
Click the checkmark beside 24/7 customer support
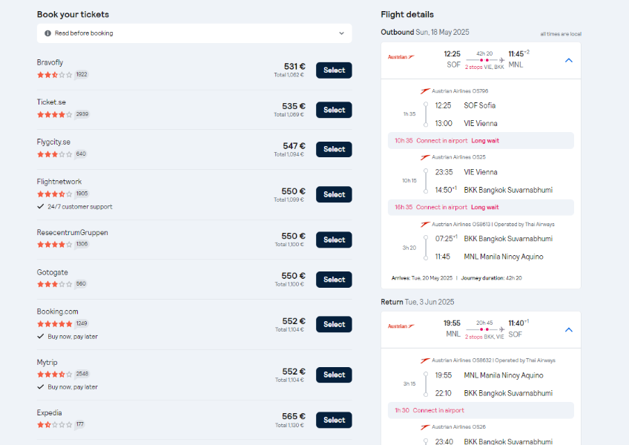[40, 207]
